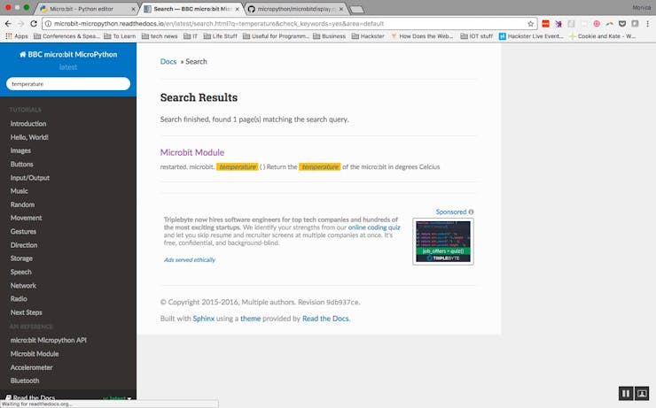The height and width of the screenshot is (408, 656).
Task: Open the Sponsored link above the ad
Action: (x=451, y=212)
